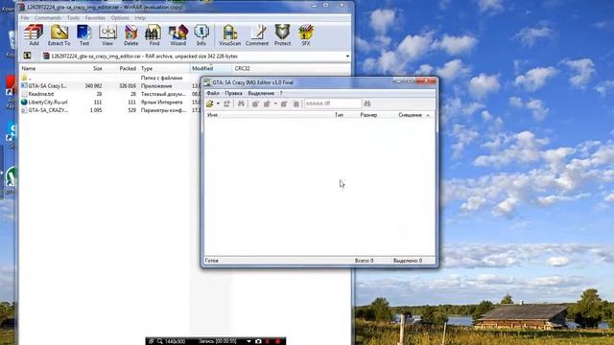This screenshot has height=345, width=614.
Task: Expand the WinRAR address bar dropdown
Action: tap(347, 57)
